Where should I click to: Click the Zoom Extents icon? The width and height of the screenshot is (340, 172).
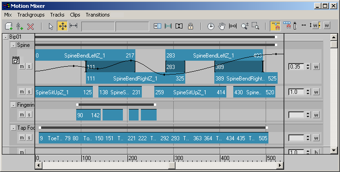coord(233,26)
